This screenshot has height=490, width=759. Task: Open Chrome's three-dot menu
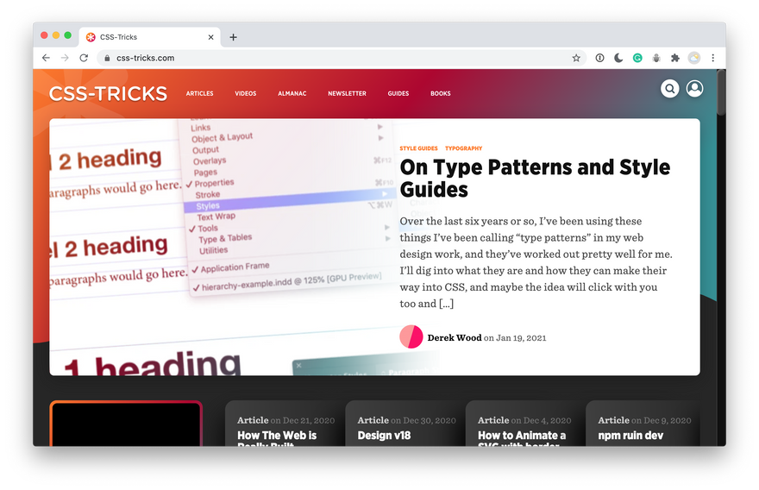pyautogui.click(x=712, y=58)
